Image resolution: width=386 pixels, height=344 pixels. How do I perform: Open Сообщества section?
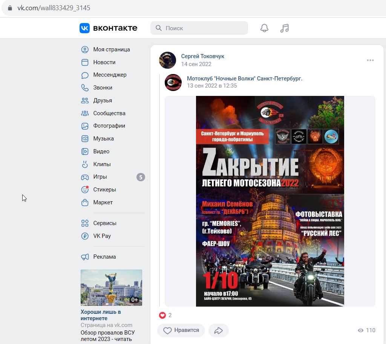click(109, 113)
